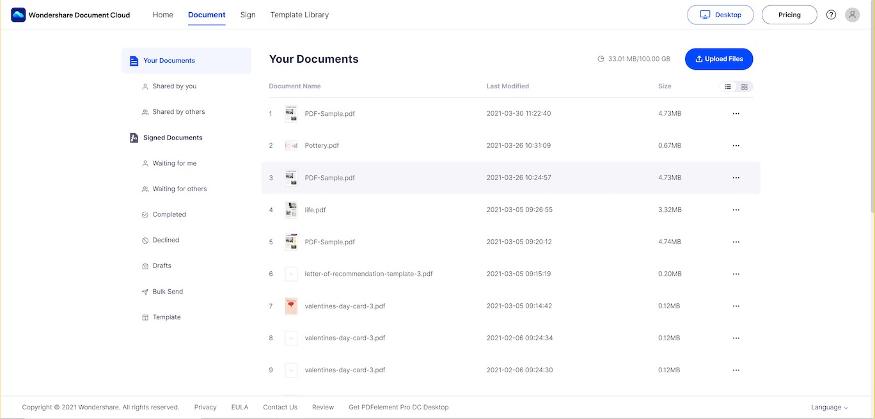Open the Privacy link in footer
This screenshot has height=419, width=875.
205,407
